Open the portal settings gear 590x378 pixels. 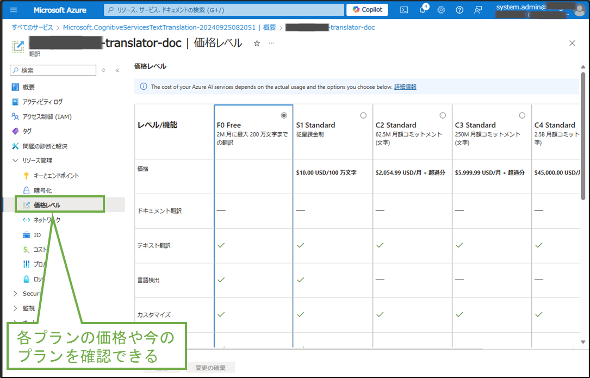tap(441, 10)
